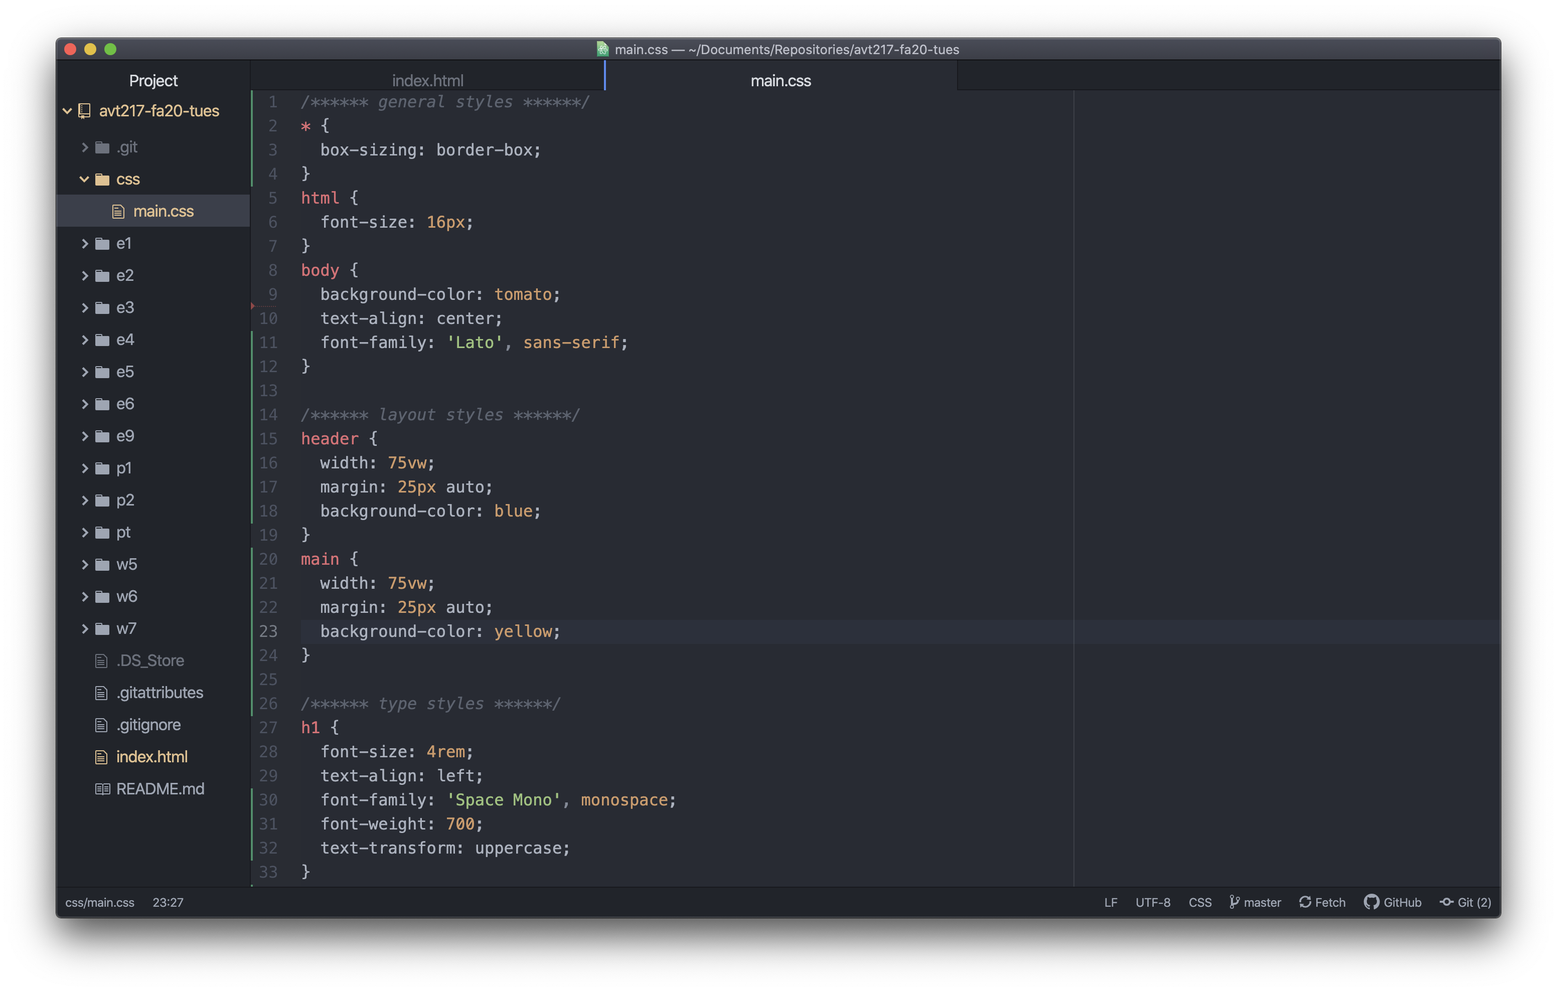1557x992 pixels.
Task: Click the css/main.css path in status bar
Action: [100, 902]
